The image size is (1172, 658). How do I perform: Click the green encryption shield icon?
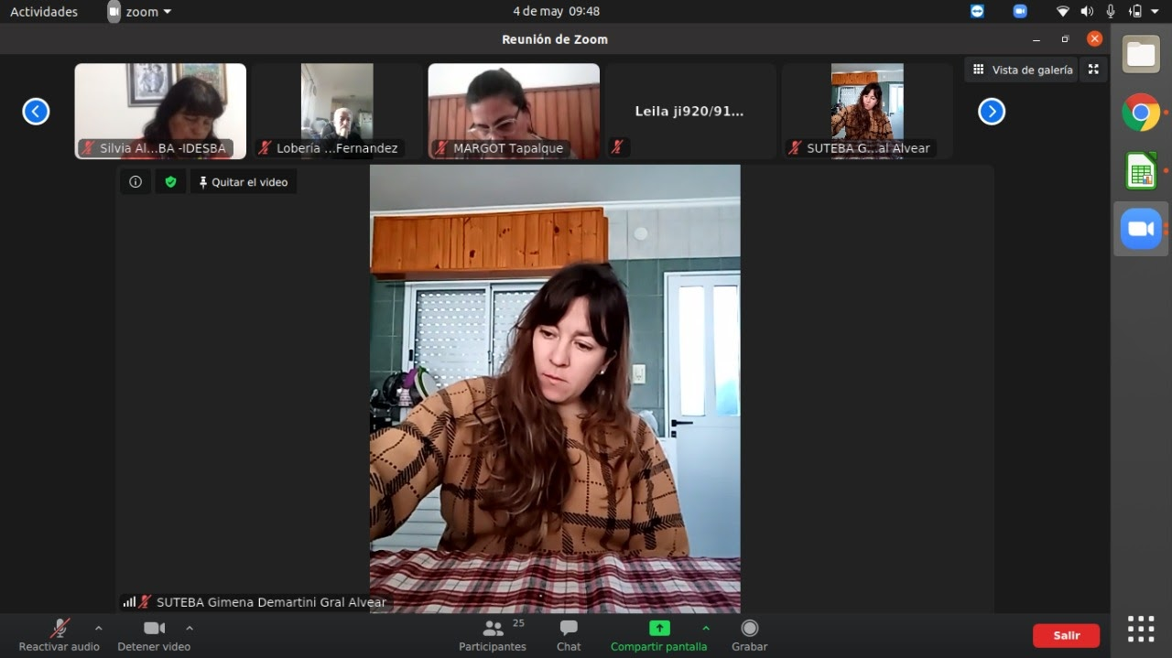click(x=170, y=182)
